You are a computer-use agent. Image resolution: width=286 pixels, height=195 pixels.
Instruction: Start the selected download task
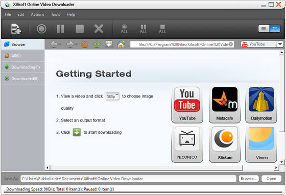click(x=41, y=29)
